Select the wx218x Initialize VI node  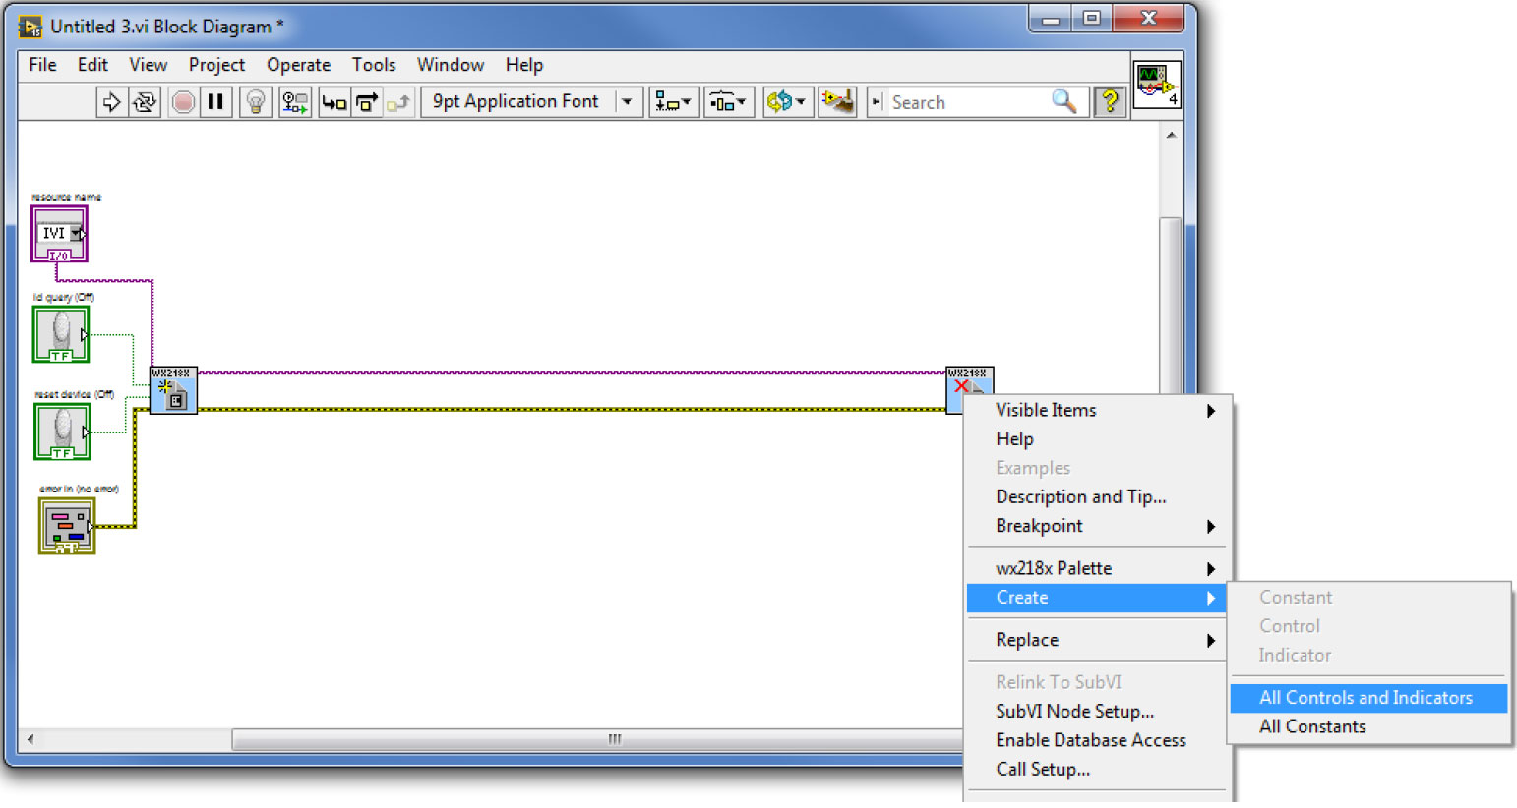click(173, 390)
